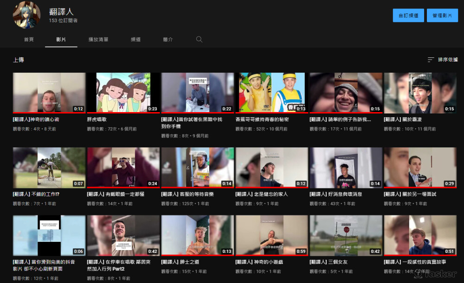
Task: Open the 播放清單 tab
Action: 98,40
